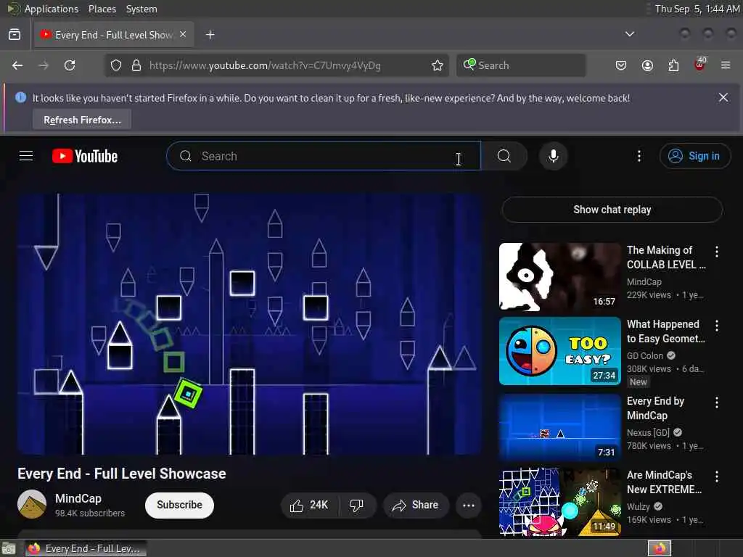Click the YouTube search magnifier button
Screen dimensions: 743x557
click(x=504, y=156)
